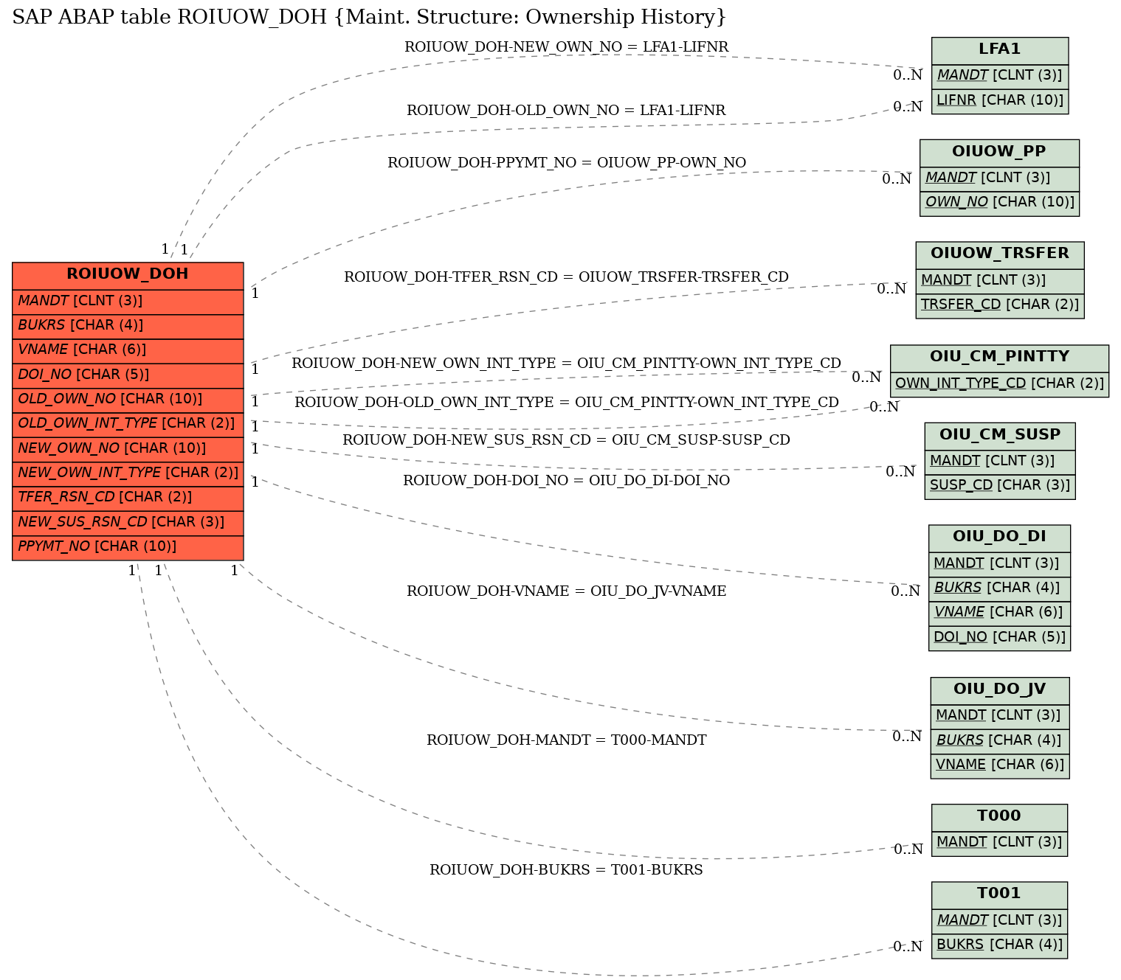This screenshot has height=980, width=1121.
Task: Select DOI_NO [CHAR (5)] field in ROIUOW_DOH
Action: click(x=128, y=375)
